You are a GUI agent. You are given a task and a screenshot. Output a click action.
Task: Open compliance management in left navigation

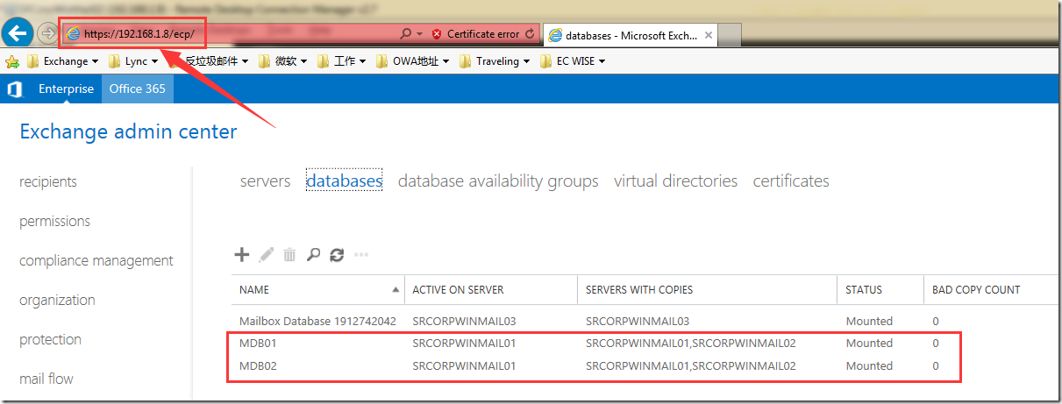point(96,260)
